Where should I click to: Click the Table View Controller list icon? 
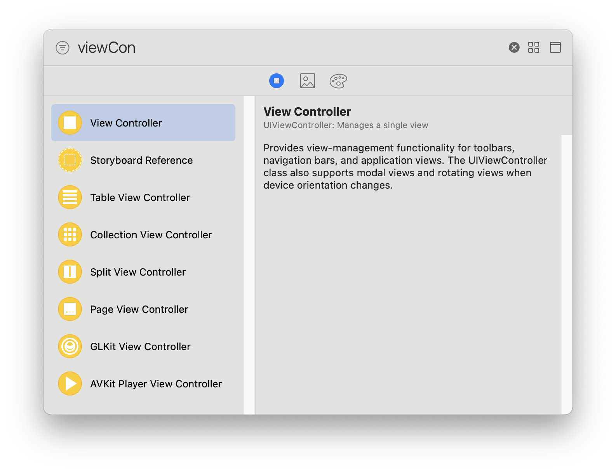coord(70,197)
